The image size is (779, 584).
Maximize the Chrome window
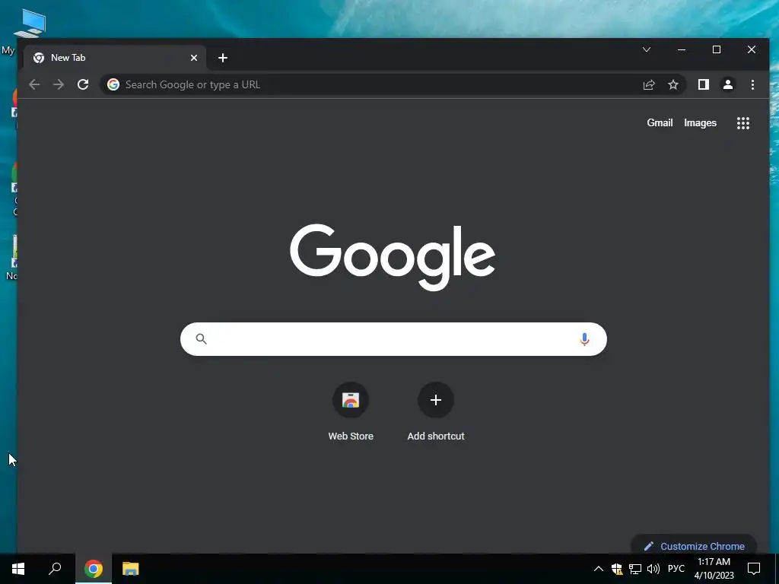coord(717,49)
